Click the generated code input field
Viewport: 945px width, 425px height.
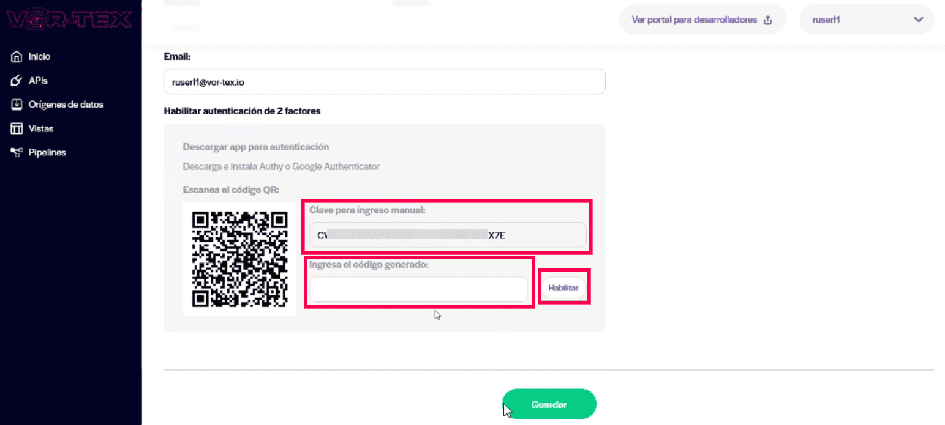click(x=418, y=289)
